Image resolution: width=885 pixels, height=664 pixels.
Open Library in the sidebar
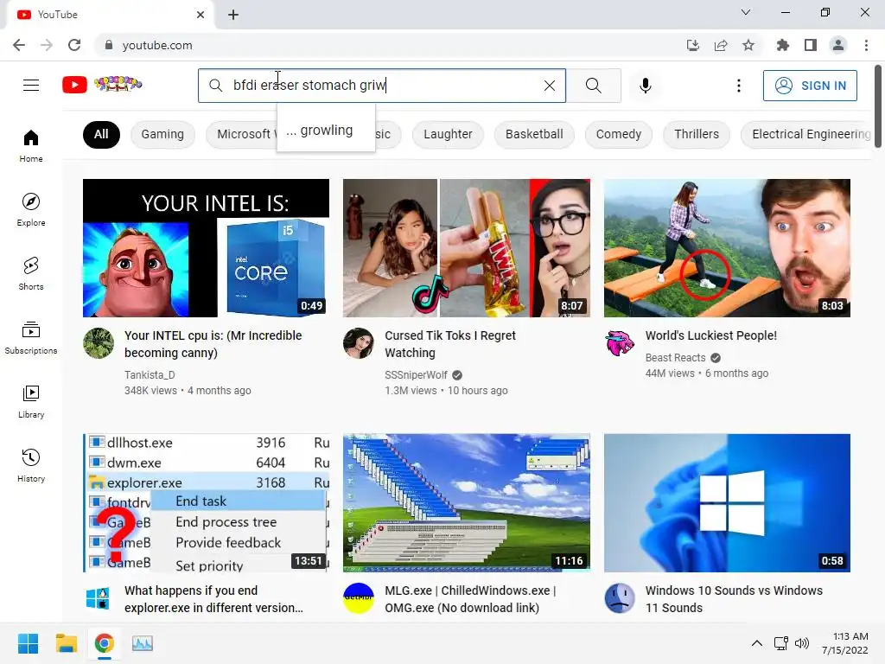31,401
